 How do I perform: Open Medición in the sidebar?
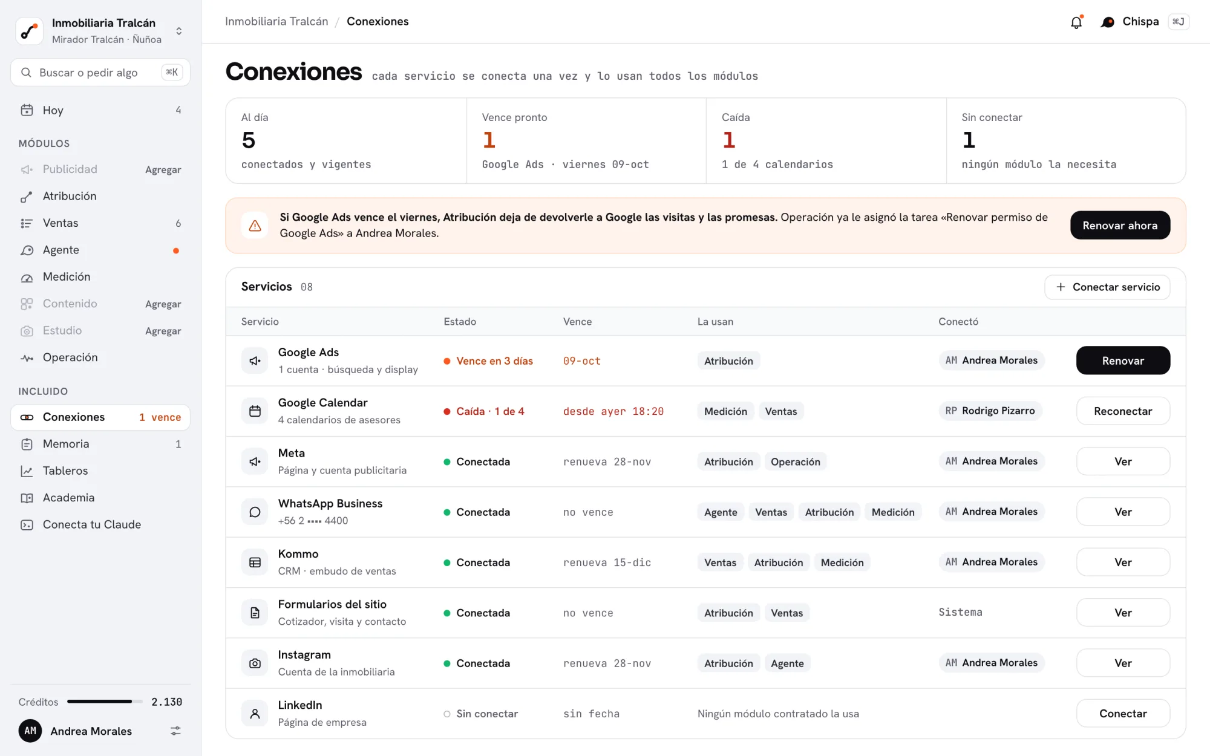click(100, 277)
